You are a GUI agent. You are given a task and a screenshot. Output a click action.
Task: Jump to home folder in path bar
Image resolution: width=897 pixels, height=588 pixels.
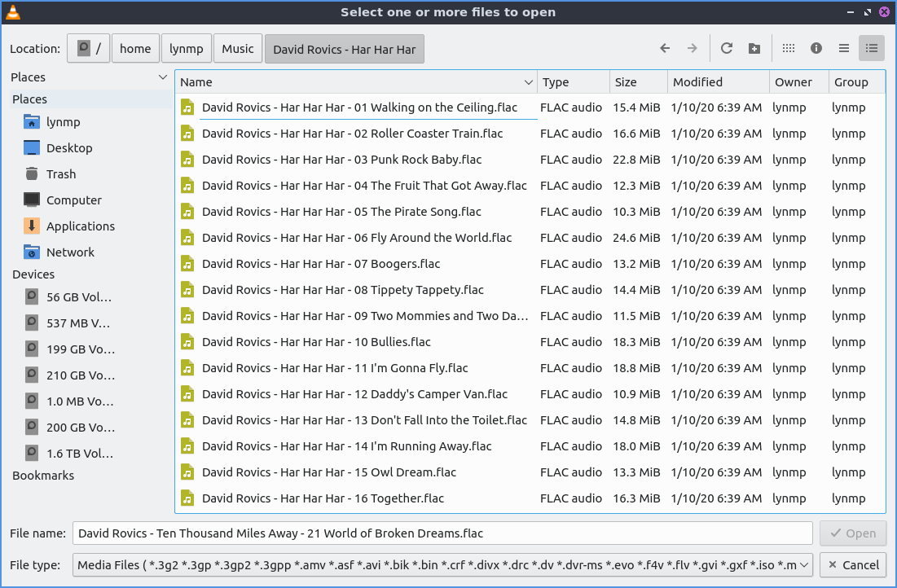pos(135,49)
